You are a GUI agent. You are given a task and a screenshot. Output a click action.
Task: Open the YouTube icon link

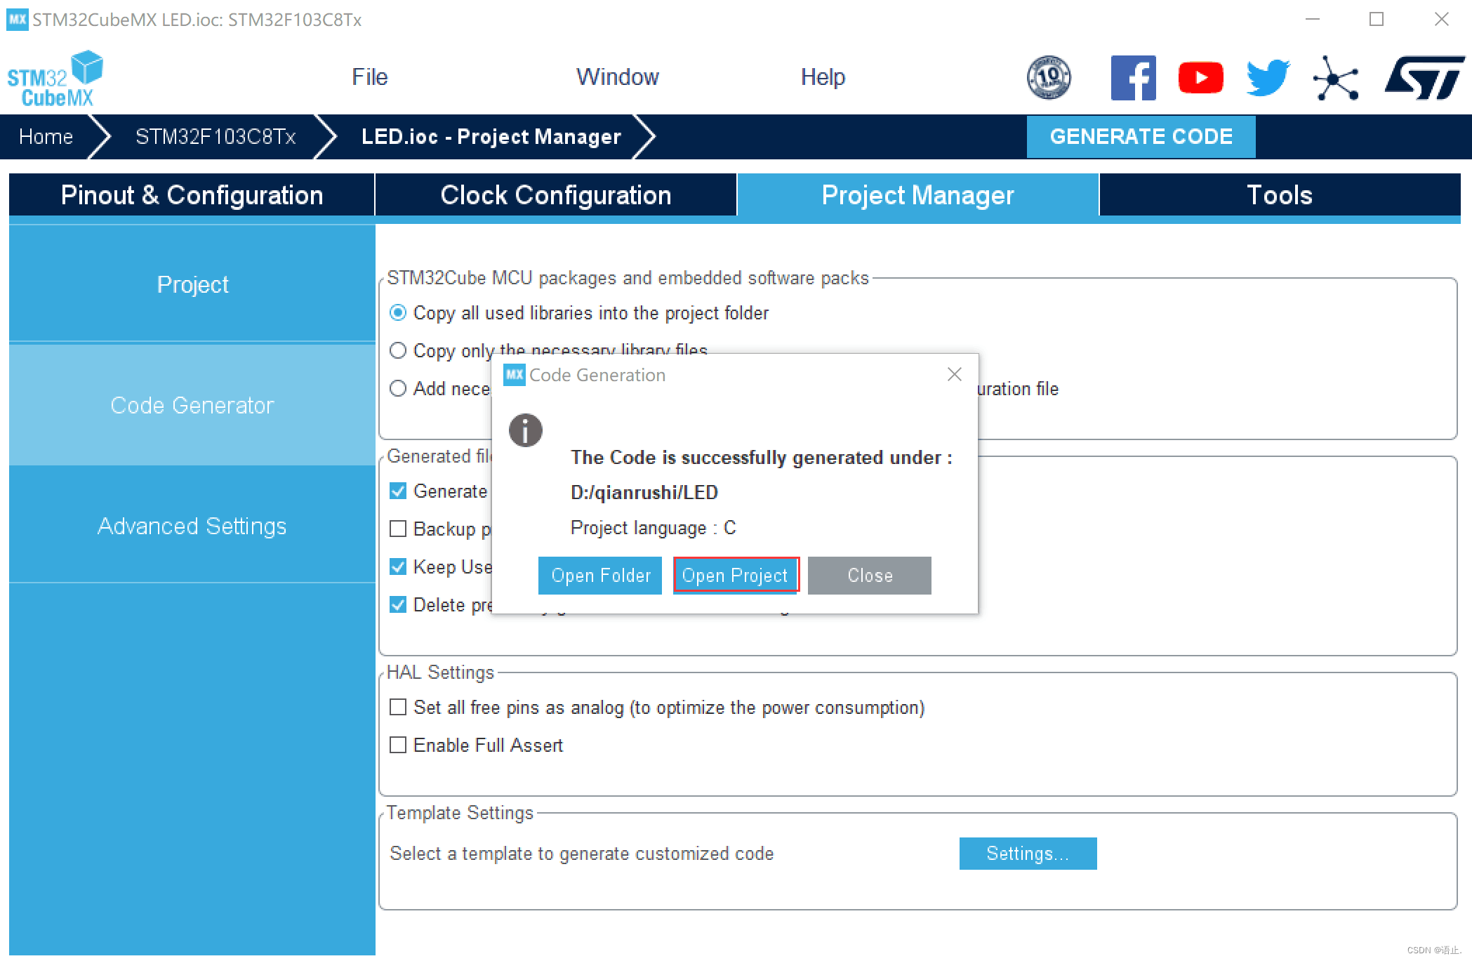click(x=1200, y=77)
